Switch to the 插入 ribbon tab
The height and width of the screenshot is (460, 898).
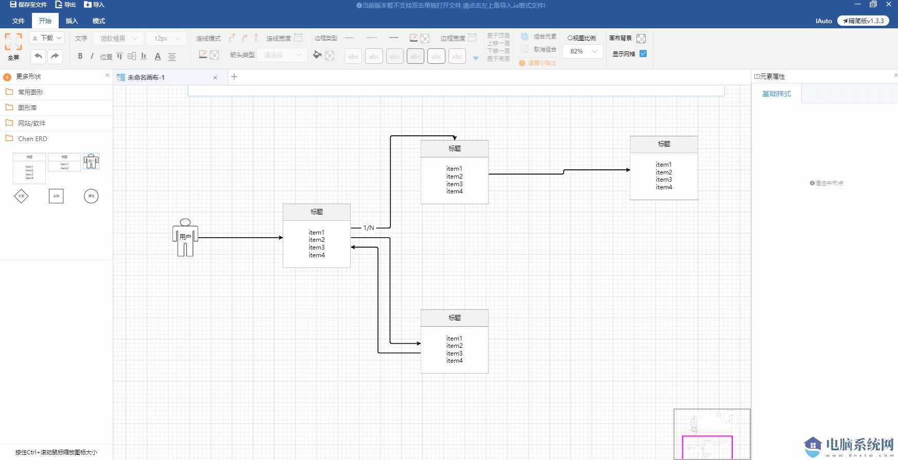point(72,21)
